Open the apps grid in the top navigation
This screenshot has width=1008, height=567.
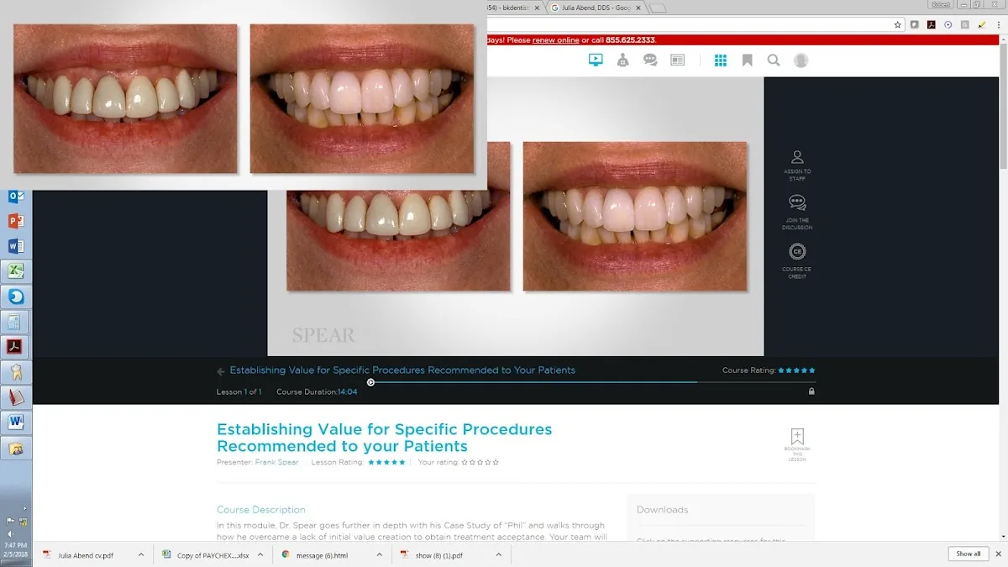pos(720,60)
